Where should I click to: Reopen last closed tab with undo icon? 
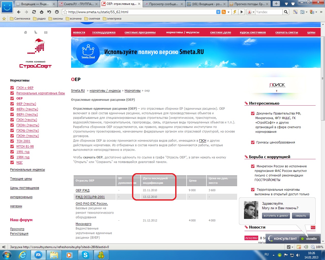click(49, 12)
